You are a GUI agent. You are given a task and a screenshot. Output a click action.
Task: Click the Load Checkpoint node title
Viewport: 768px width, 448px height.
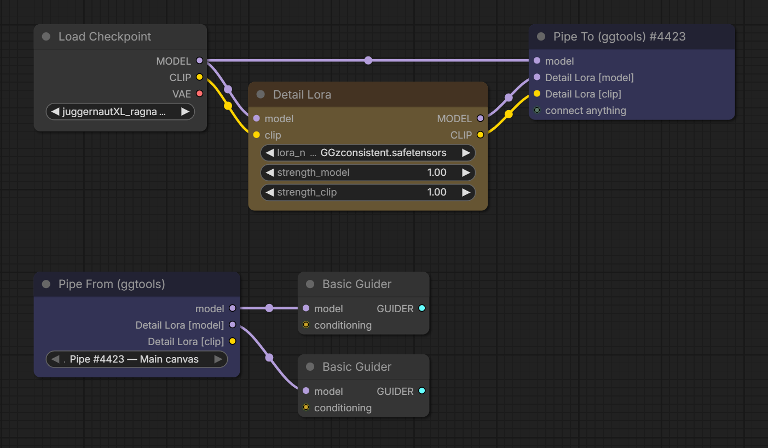click(x=105, y=37)
